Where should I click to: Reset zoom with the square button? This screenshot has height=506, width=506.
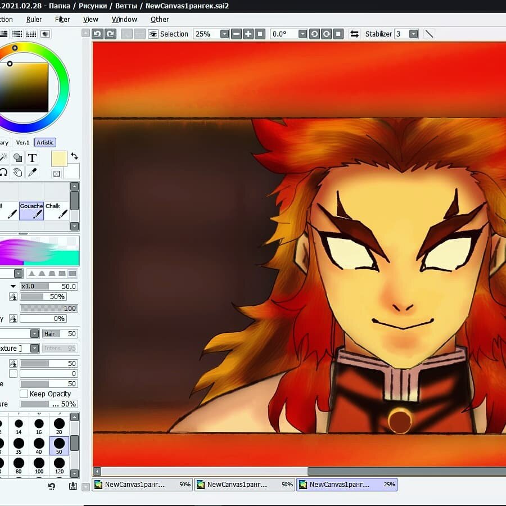(x=260, y=34)
